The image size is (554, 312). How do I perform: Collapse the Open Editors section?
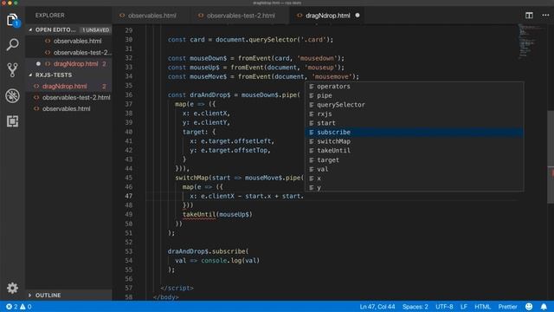(x=69, y=29)
